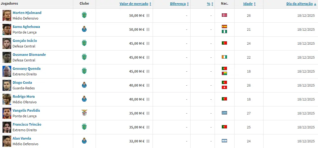Viewport: 318px width, 148px height.
Task: Click Argentina flag in Alan Varela row
Action: (x=224, y=141)
